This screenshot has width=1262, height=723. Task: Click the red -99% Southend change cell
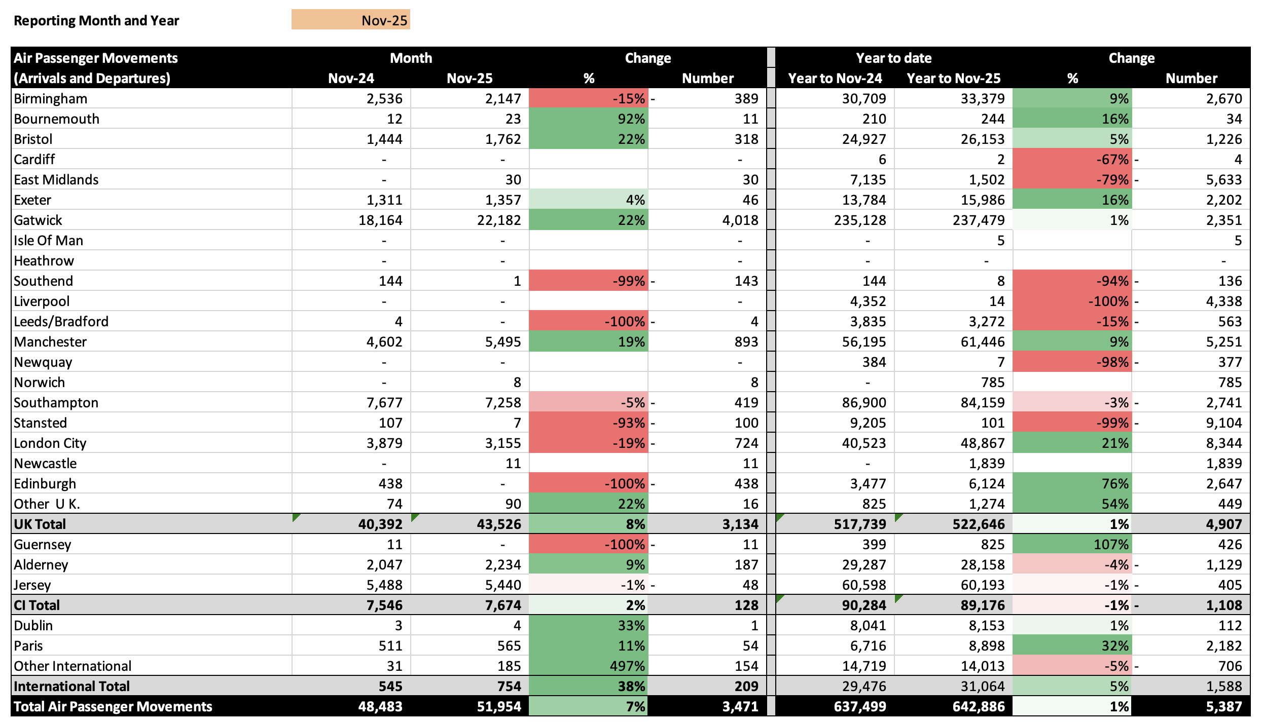point(588,281)
